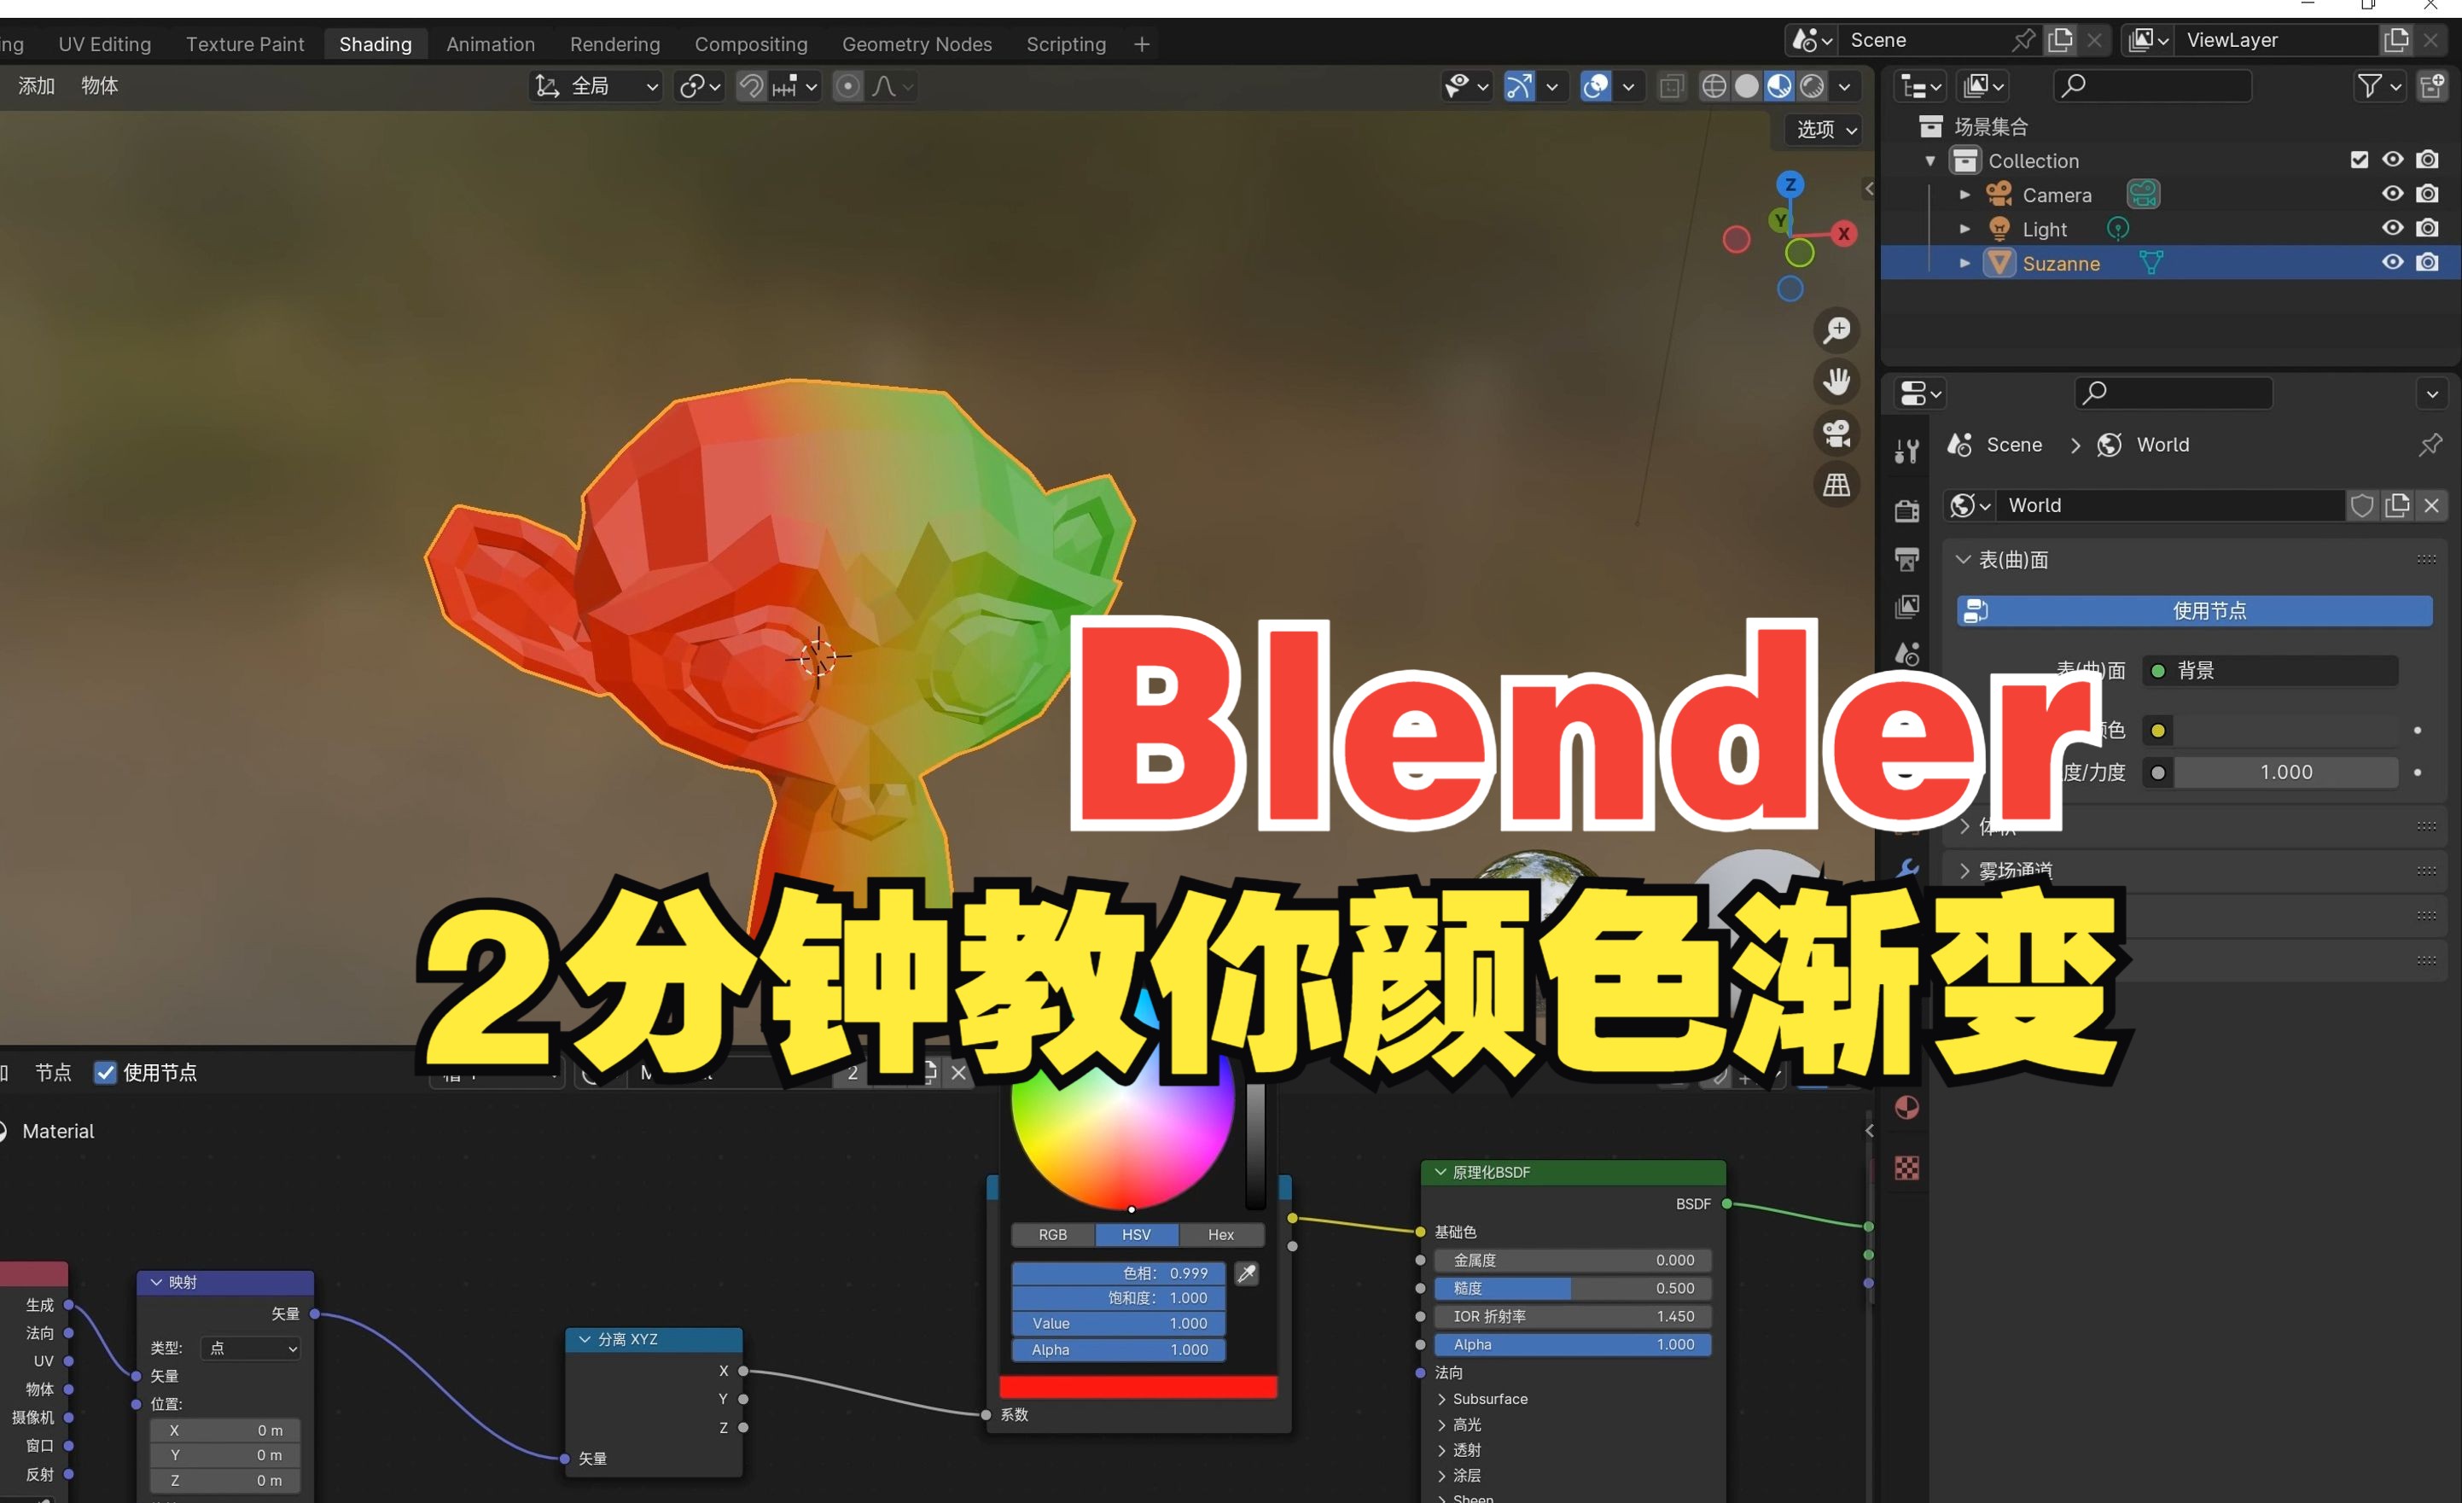The height and width of the screenshot is (1503, 2462).
Task: Select solid viewport shading mode
Action: [x=1747, y=86]
